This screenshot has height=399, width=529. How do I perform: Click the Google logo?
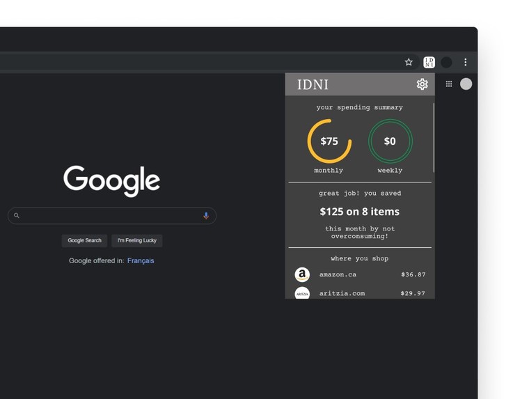111,181
